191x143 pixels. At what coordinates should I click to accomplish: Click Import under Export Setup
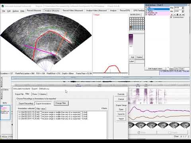[121, 119]
